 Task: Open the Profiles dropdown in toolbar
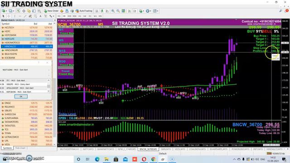coord(11,11)
